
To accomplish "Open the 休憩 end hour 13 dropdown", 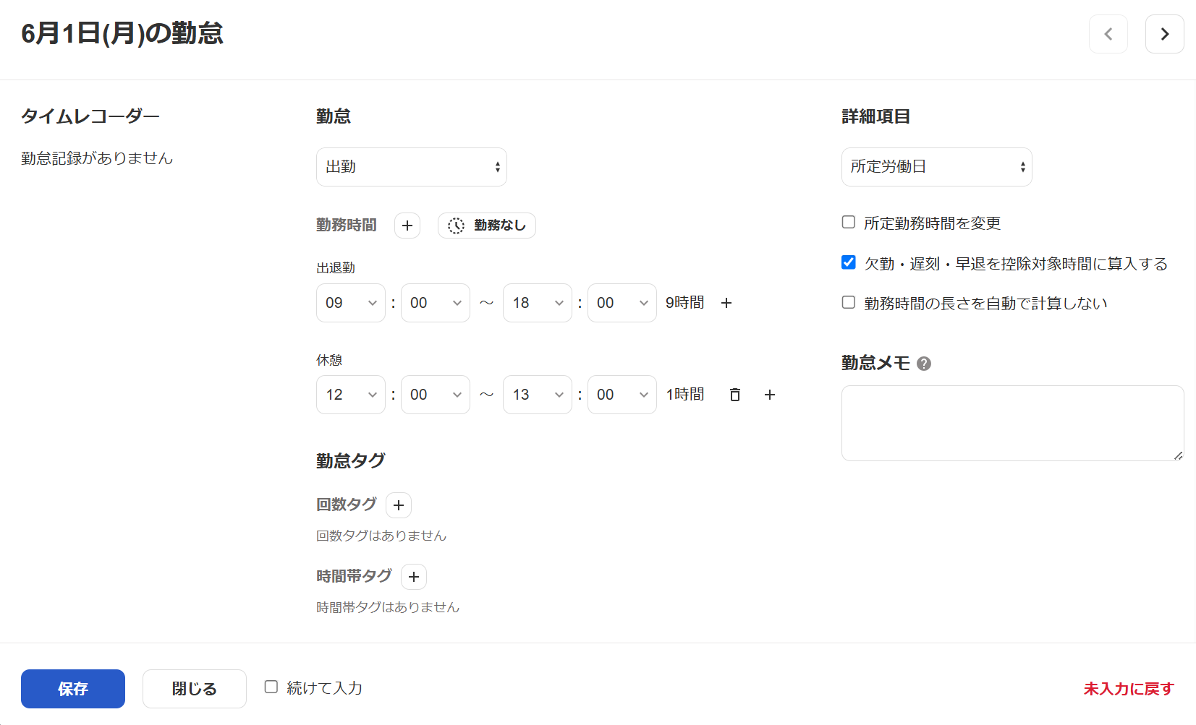I will [x=538, y=395].
